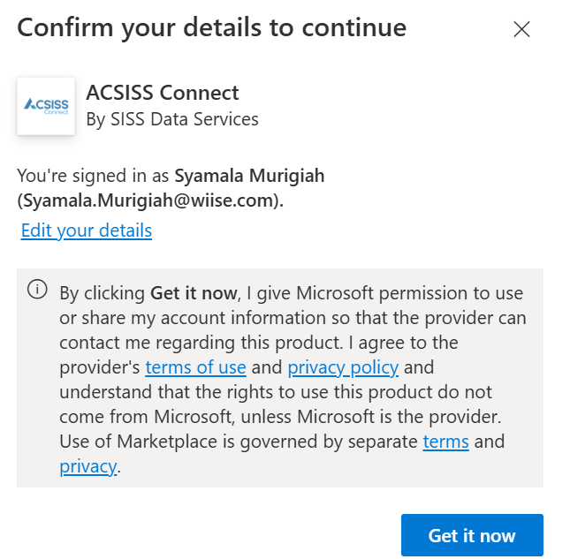The image size is (570, 559).
Task: Click the ACSISS Connect logo thumbnail
Action: coord(46,106)
